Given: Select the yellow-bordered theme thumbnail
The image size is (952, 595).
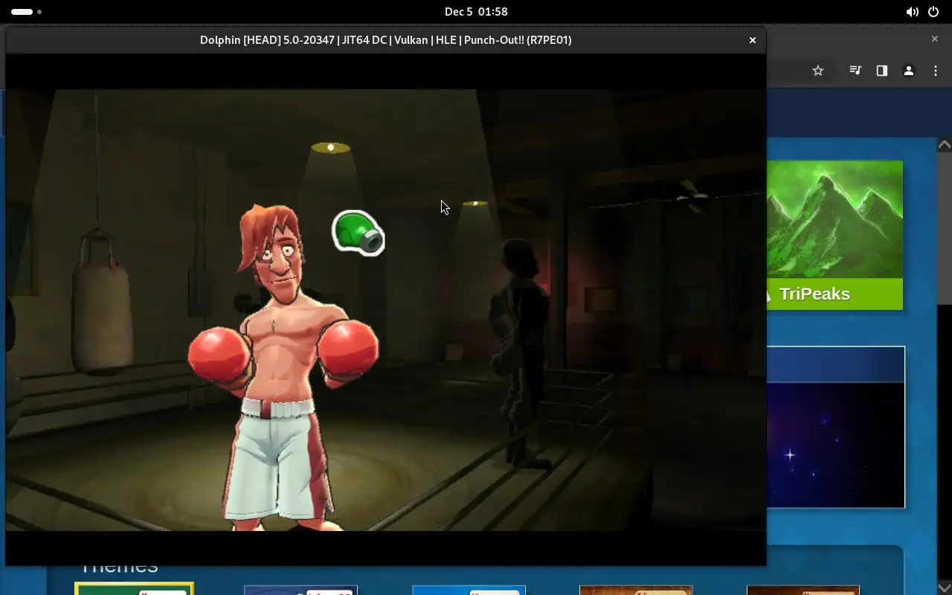Looking at the screenshot, I should pyautogui.click(x=134, y=588).
